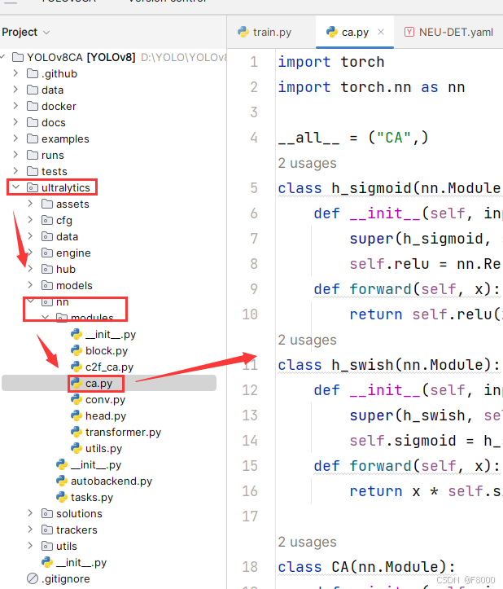
Task: Open tasks.py in the project tree
Action: (92, 497)
